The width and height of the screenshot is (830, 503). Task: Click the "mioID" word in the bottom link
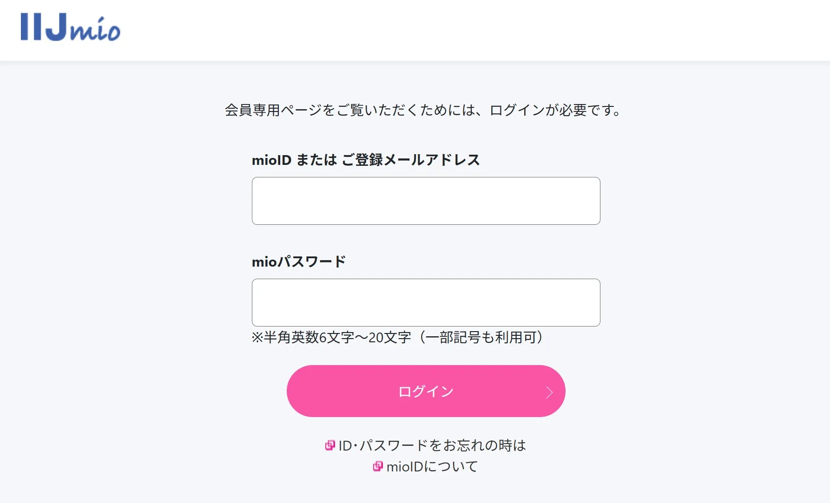tap(405, 466)
